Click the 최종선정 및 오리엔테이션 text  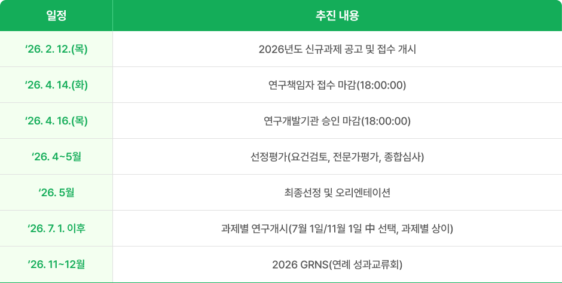(x=337, y=193)
